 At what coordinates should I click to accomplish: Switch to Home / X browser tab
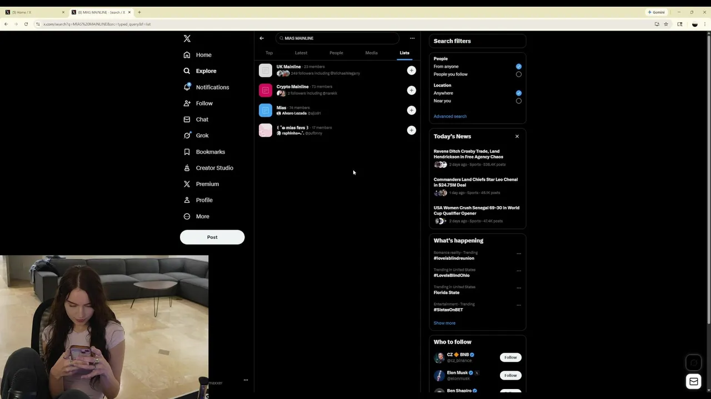point(34,12)
